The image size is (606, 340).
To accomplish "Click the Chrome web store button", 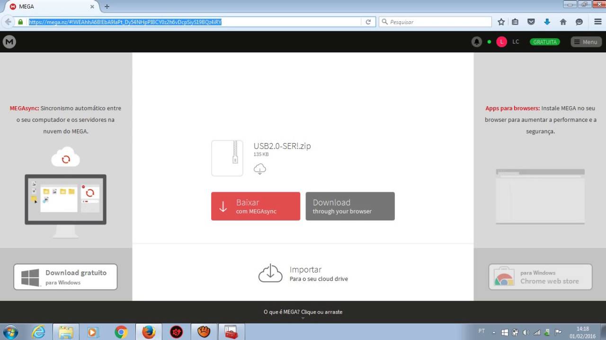I will coord(540,277).
